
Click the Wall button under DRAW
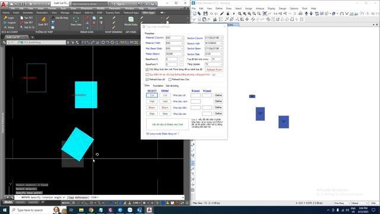click(x=165, y=102)
